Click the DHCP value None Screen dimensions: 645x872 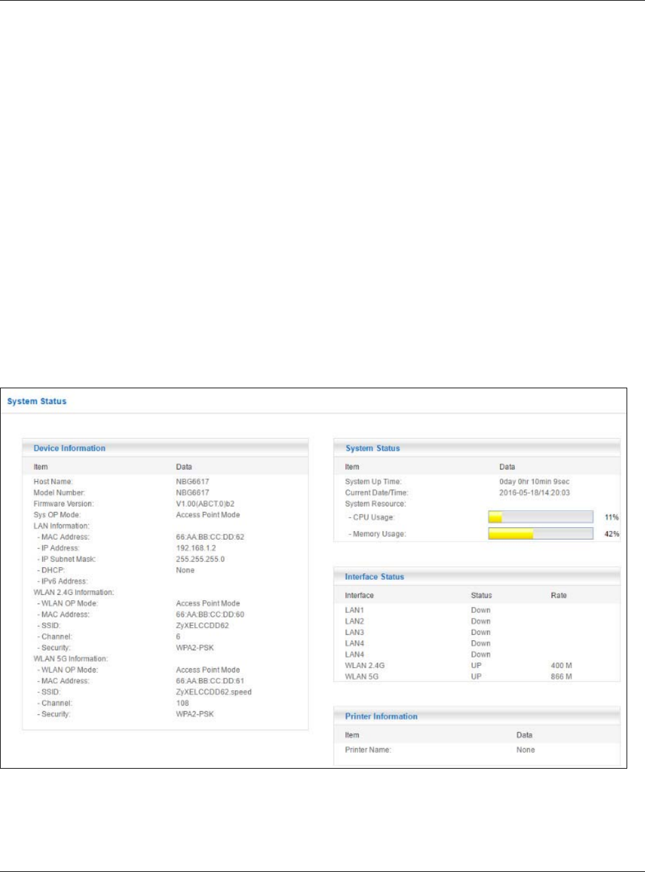185,571
